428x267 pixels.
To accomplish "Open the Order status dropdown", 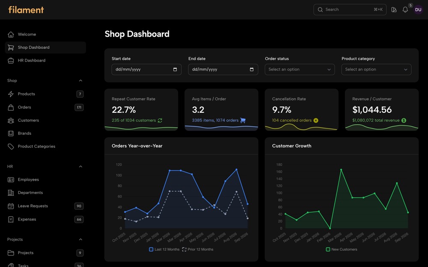I will click(x=300, y=70).
